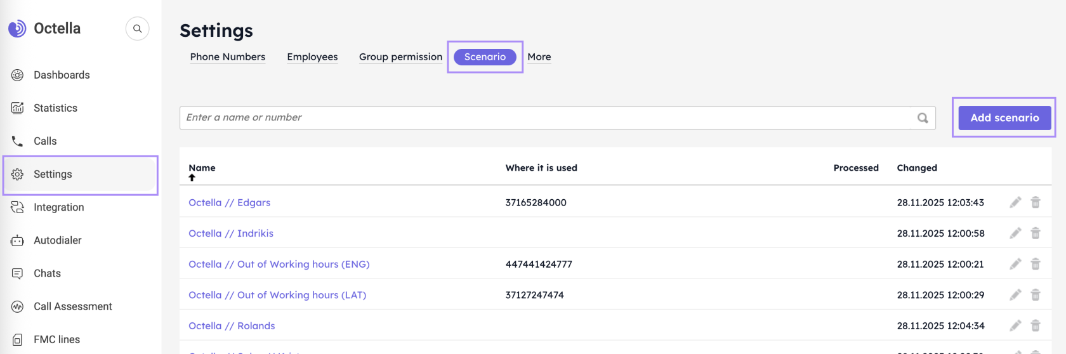Screen dimensions: 1066x354
Task: Open Autodialer in sidebar
Action: [x=57, y=240]
